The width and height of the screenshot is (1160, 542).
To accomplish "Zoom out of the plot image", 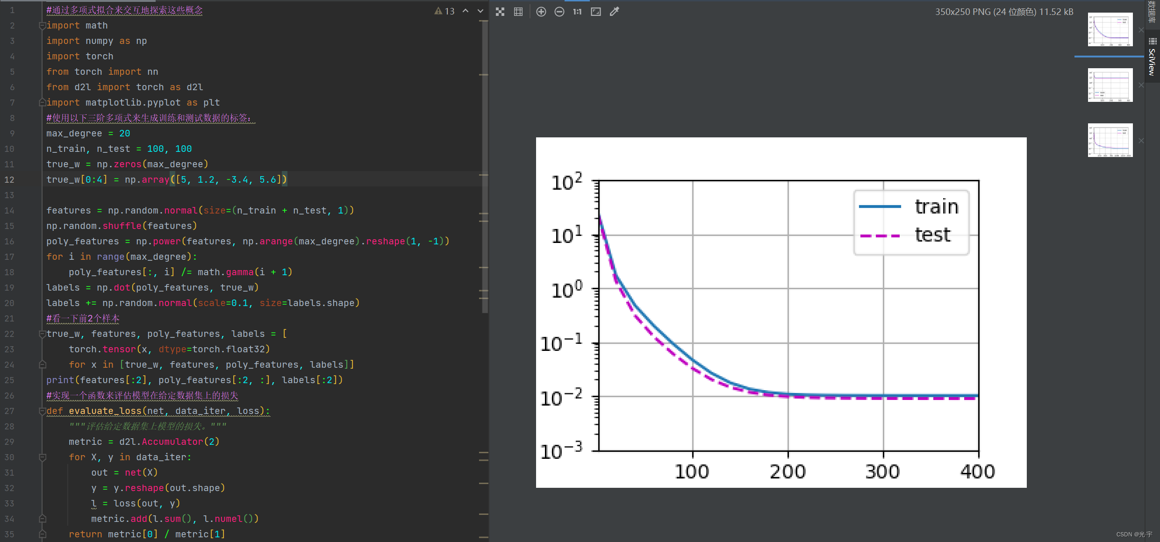I will click(x=559, y=12).
